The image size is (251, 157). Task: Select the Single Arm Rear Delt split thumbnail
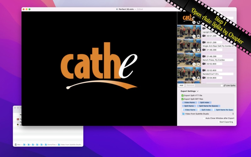[x=189, y=46]
